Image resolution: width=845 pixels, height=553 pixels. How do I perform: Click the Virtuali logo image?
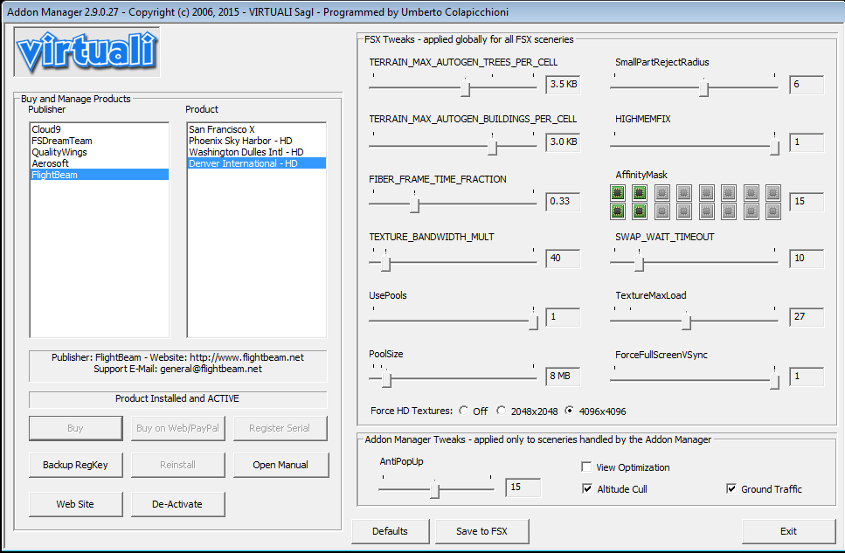(87, 52)
